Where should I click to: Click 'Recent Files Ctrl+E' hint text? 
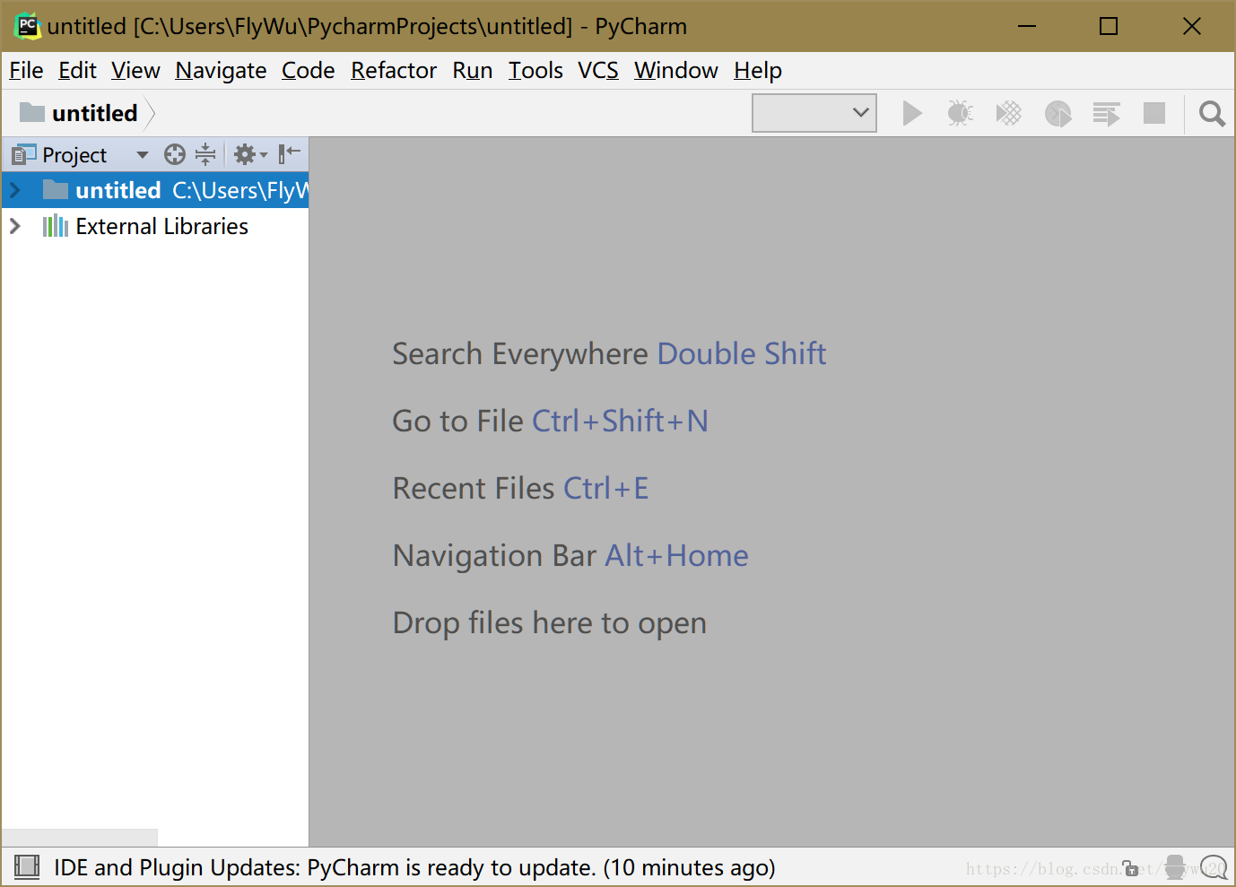520,489
